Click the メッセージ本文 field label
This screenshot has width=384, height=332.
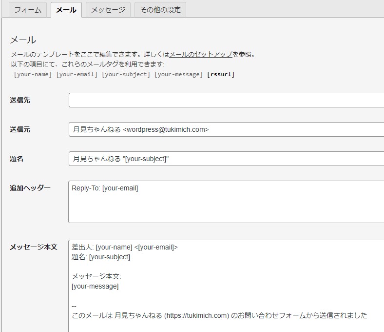click(x=34, y=247)
